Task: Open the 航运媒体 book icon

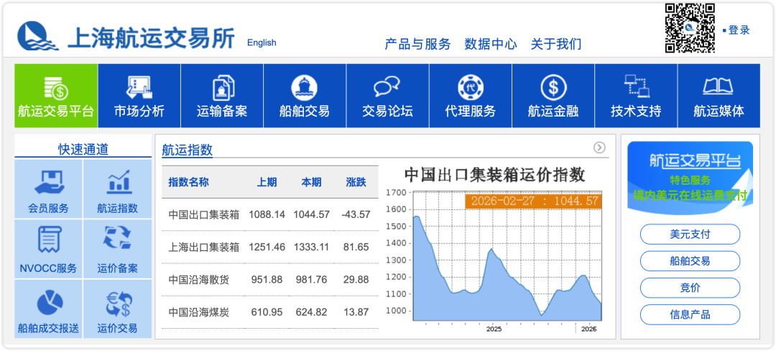Action: point(719,88)
